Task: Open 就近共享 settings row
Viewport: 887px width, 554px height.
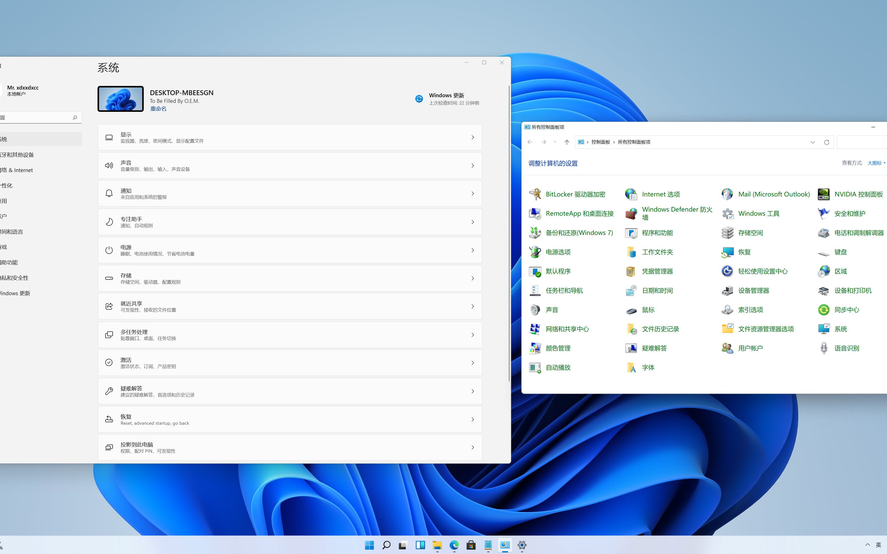Action: coord(290,306)
